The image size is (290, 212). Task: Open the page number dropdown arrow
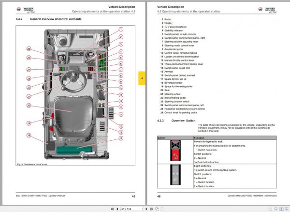(142, 209)
